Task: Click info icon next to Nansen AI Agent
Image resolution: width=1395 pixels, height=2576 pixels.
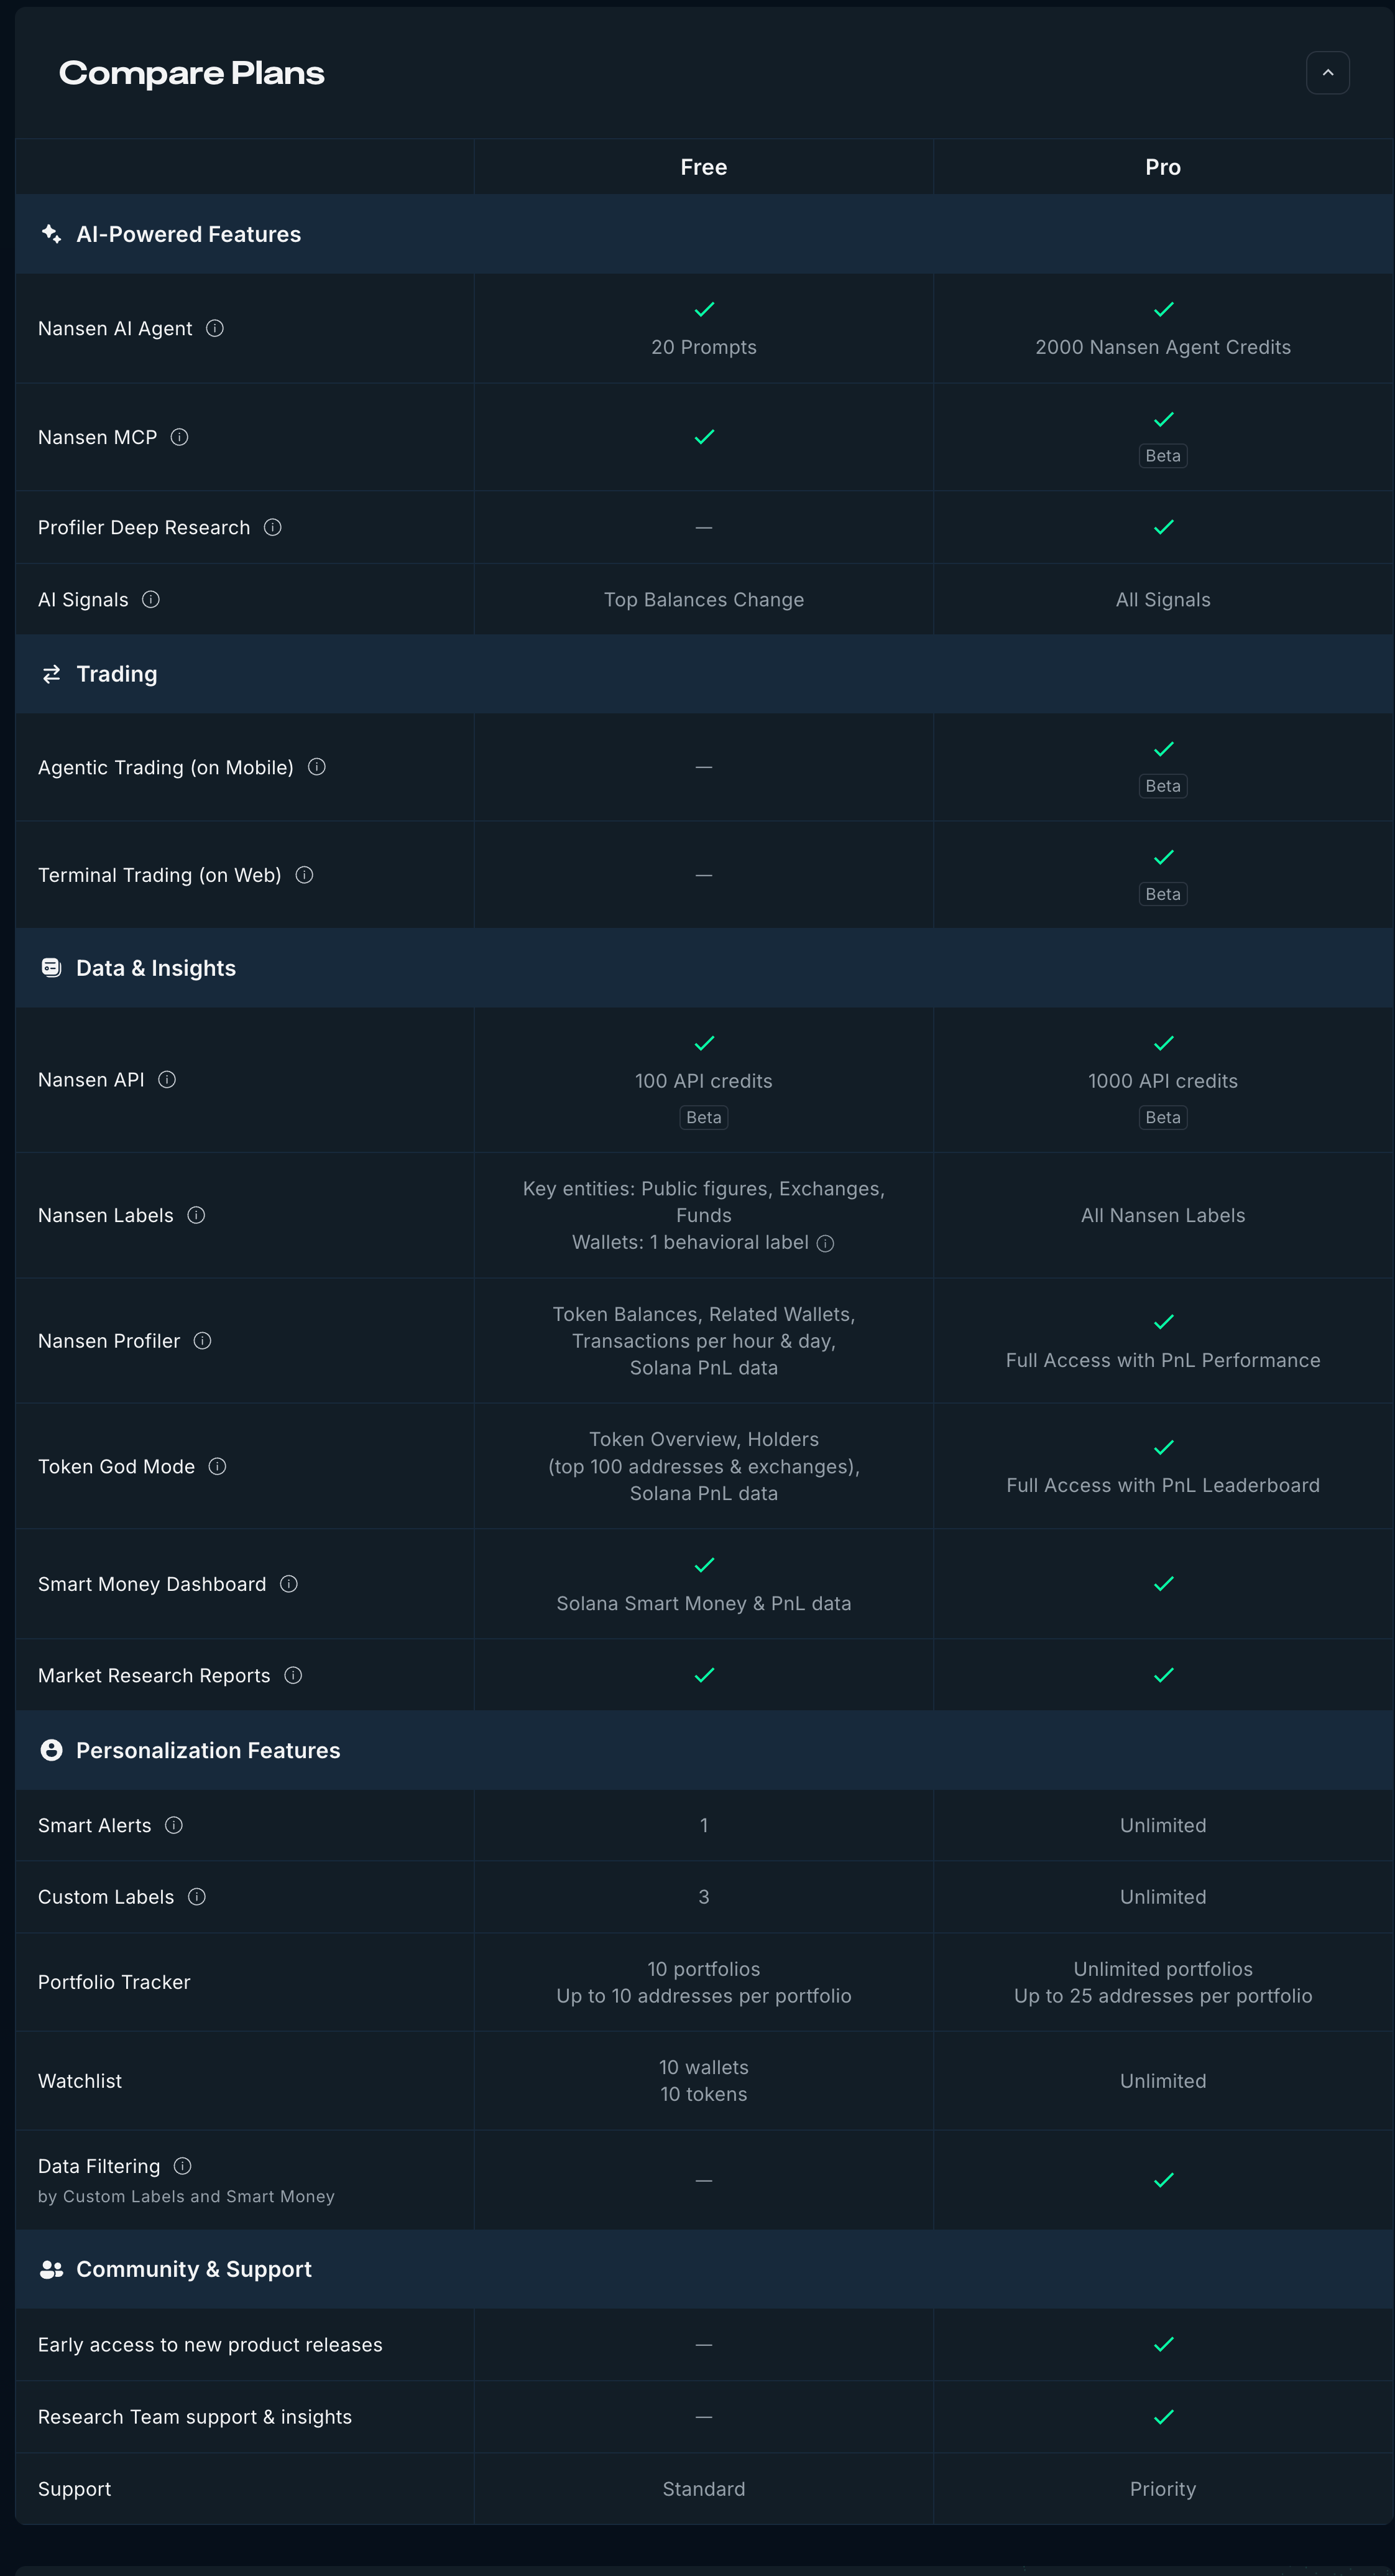Action: coord(215,328)
